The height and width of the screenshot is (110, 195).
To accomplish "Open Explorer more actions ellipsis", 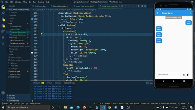I will (x=28, y=6).
